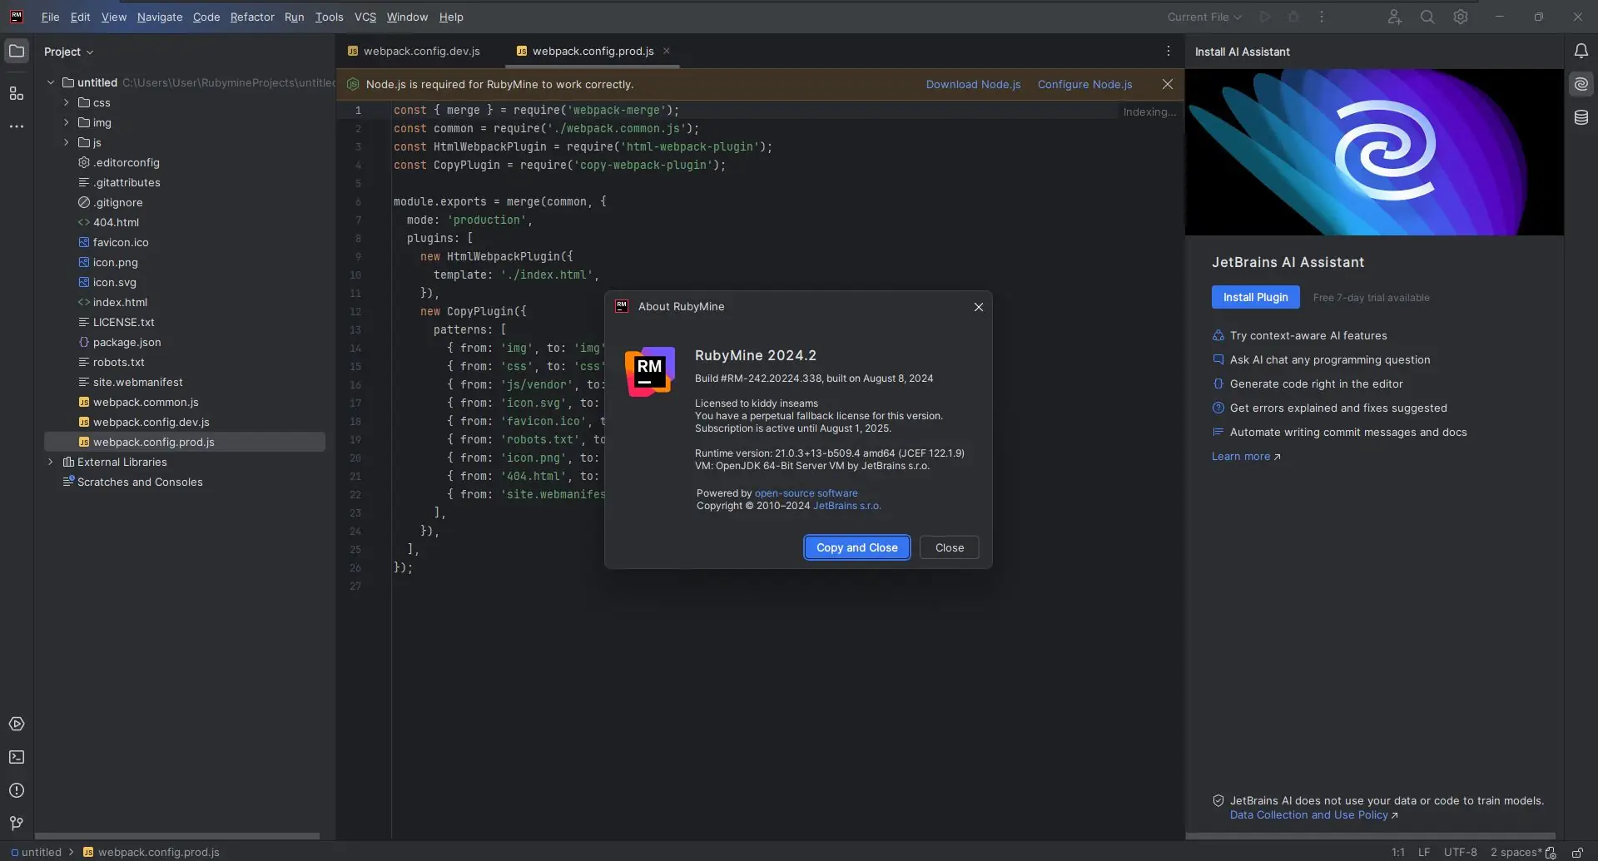Click the Search Everywhere magnifier icon
The height and width of the screenshot is (861, 1598).
(x=1427, y=17)
